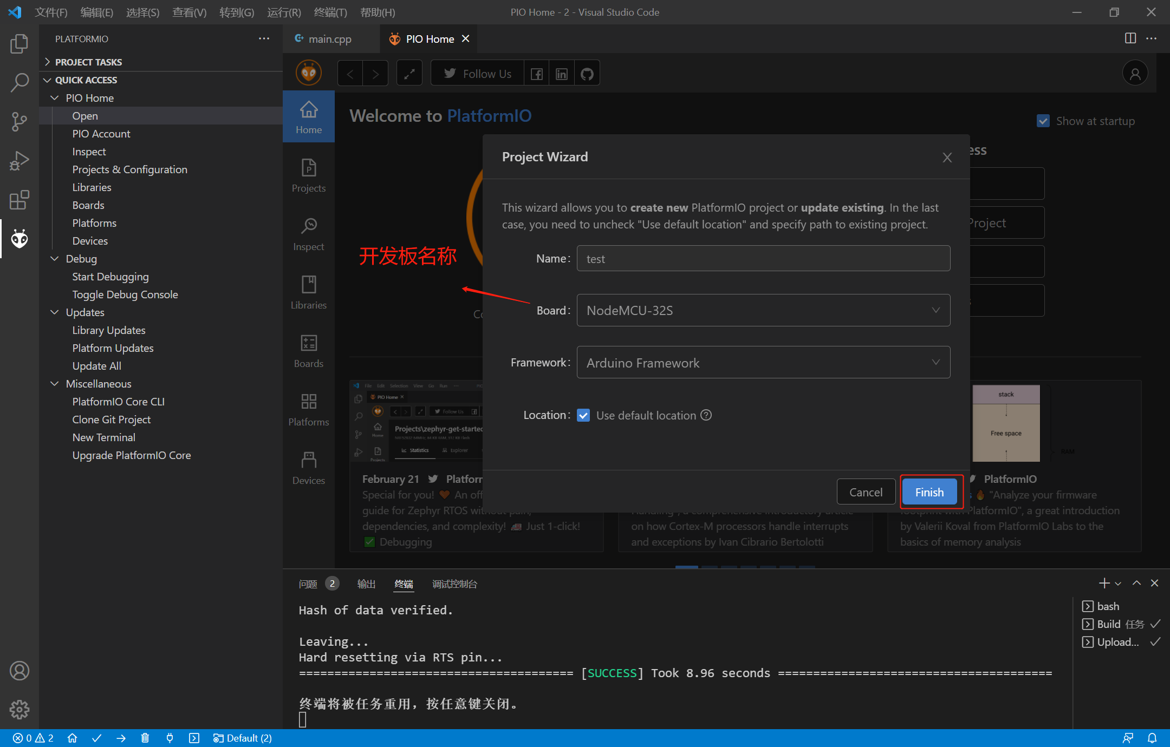The height and width of the screenshot is (747, 1170).
Task: Open notifications bell in status bar
Action: [x=1152, y=738]
